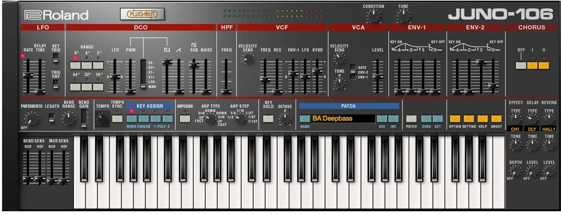Image resolution: width=561 pixels, height=215 pixels.
Task: Click the PORTAMENTO knob
Action: click(31, 119)
